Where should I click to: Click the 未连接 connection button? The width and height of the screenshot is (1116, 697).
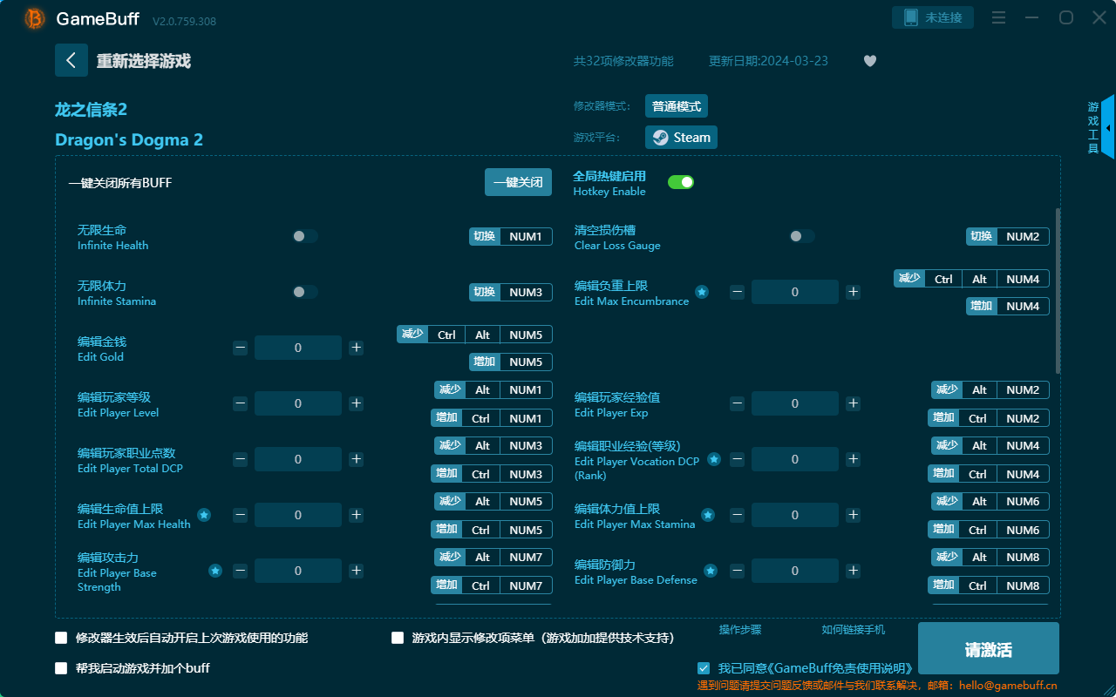click(x=933, y=17)
